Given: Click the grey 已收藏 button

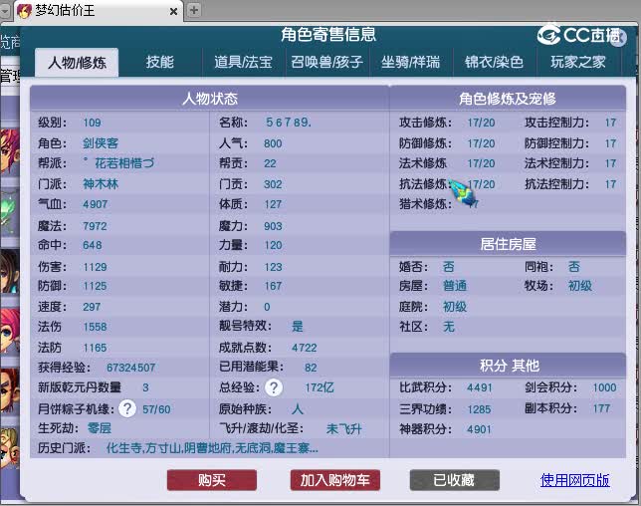Looking at the screenshot, I should pos(455,480).
